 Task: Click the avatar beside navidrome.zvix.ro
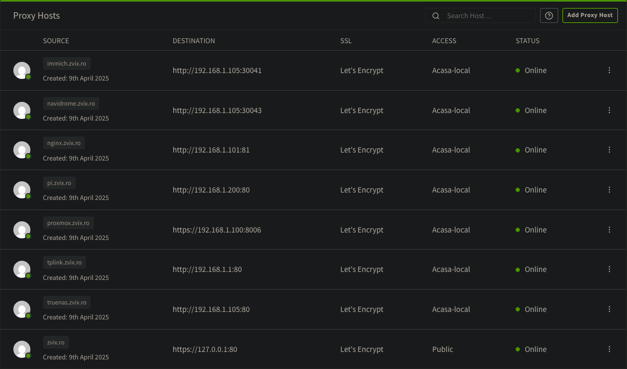pyautogui.click(x=22, y=110)
